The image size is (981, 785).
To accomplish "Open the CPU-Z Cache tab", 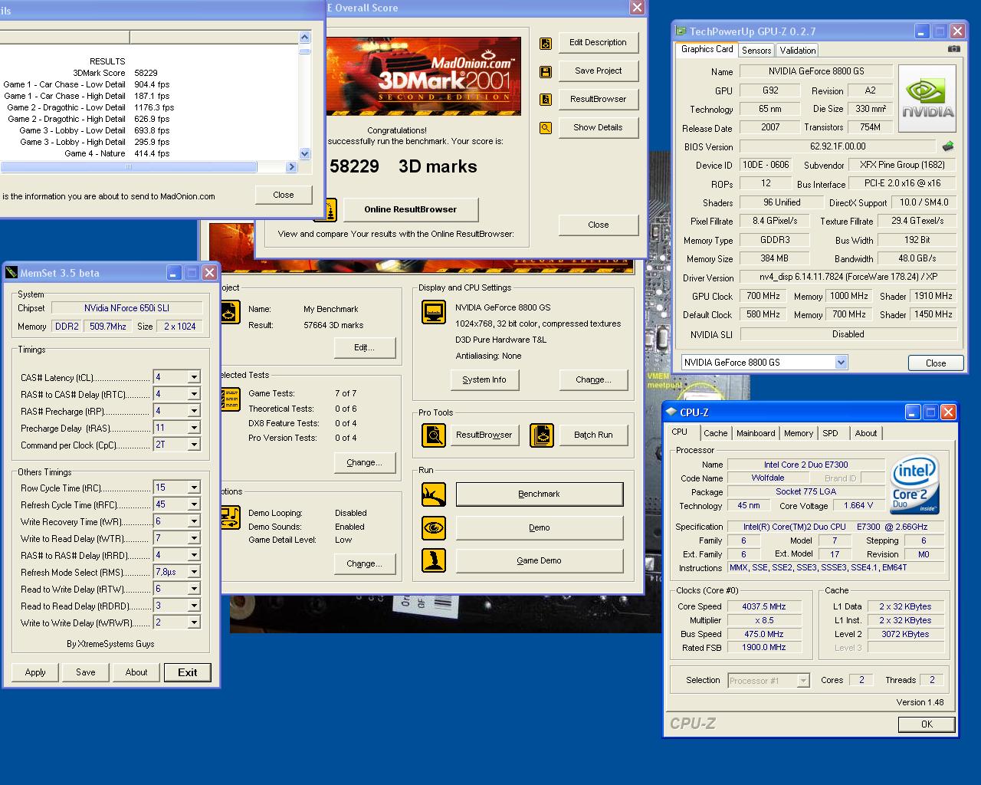I will 715,433.
